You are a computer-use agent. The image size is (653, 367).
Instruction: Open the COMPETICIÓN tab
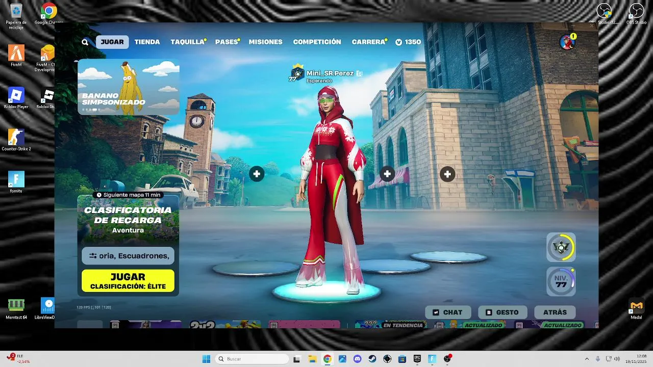(x=317, y=42)
